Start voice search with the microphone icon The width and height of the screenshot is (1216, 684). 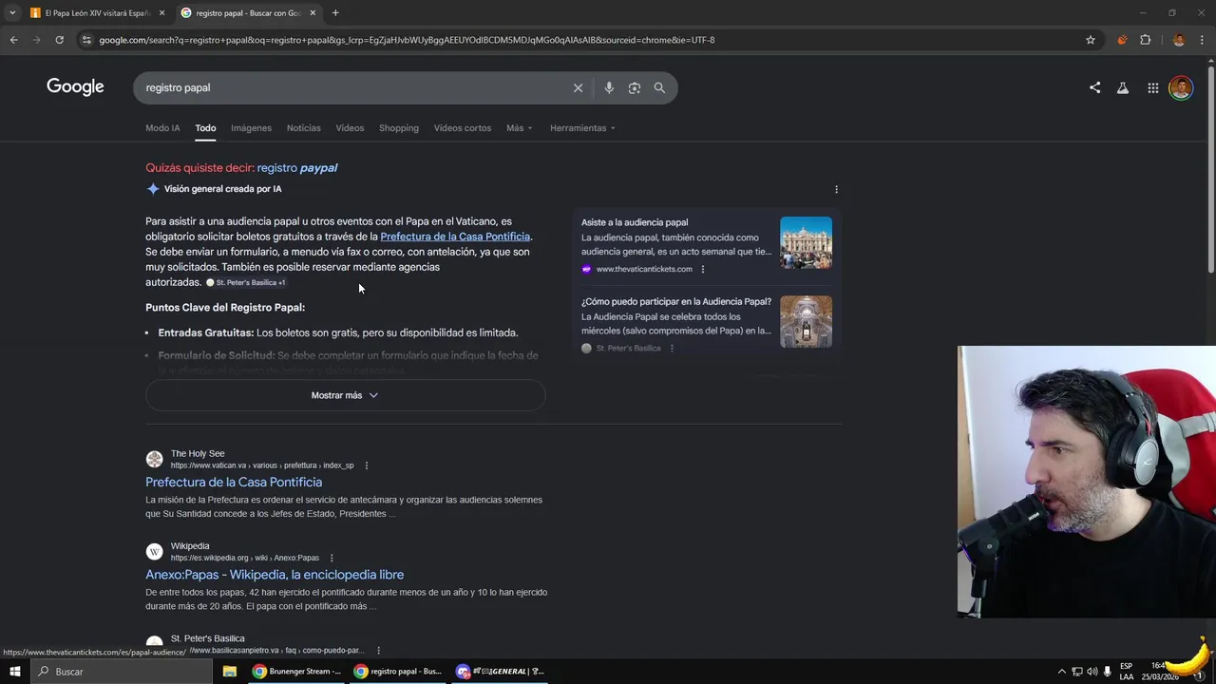click(609, 87)
